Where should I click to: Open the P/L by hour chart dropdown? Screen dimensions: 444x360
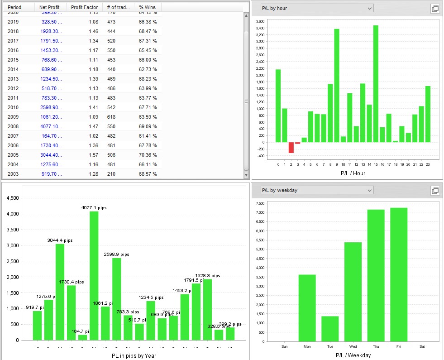click(x=317, y=8)
